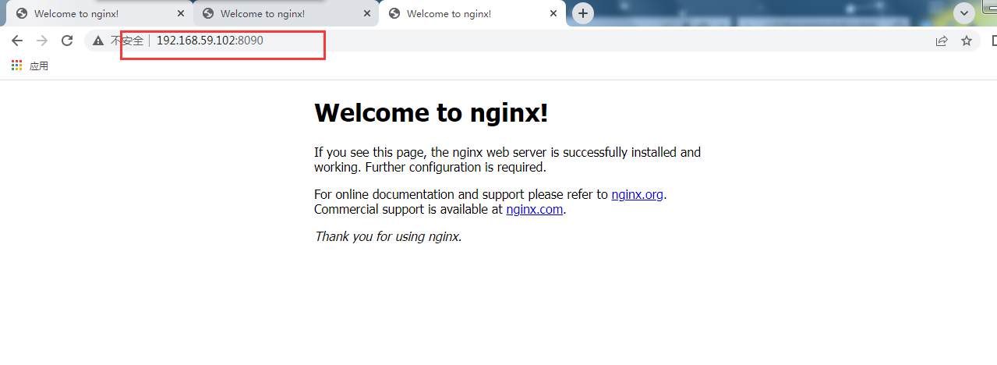Open a new tab with the plus button
Image resolution: width=997 pixels, height=365 pixels.
(x=582, y=13)
